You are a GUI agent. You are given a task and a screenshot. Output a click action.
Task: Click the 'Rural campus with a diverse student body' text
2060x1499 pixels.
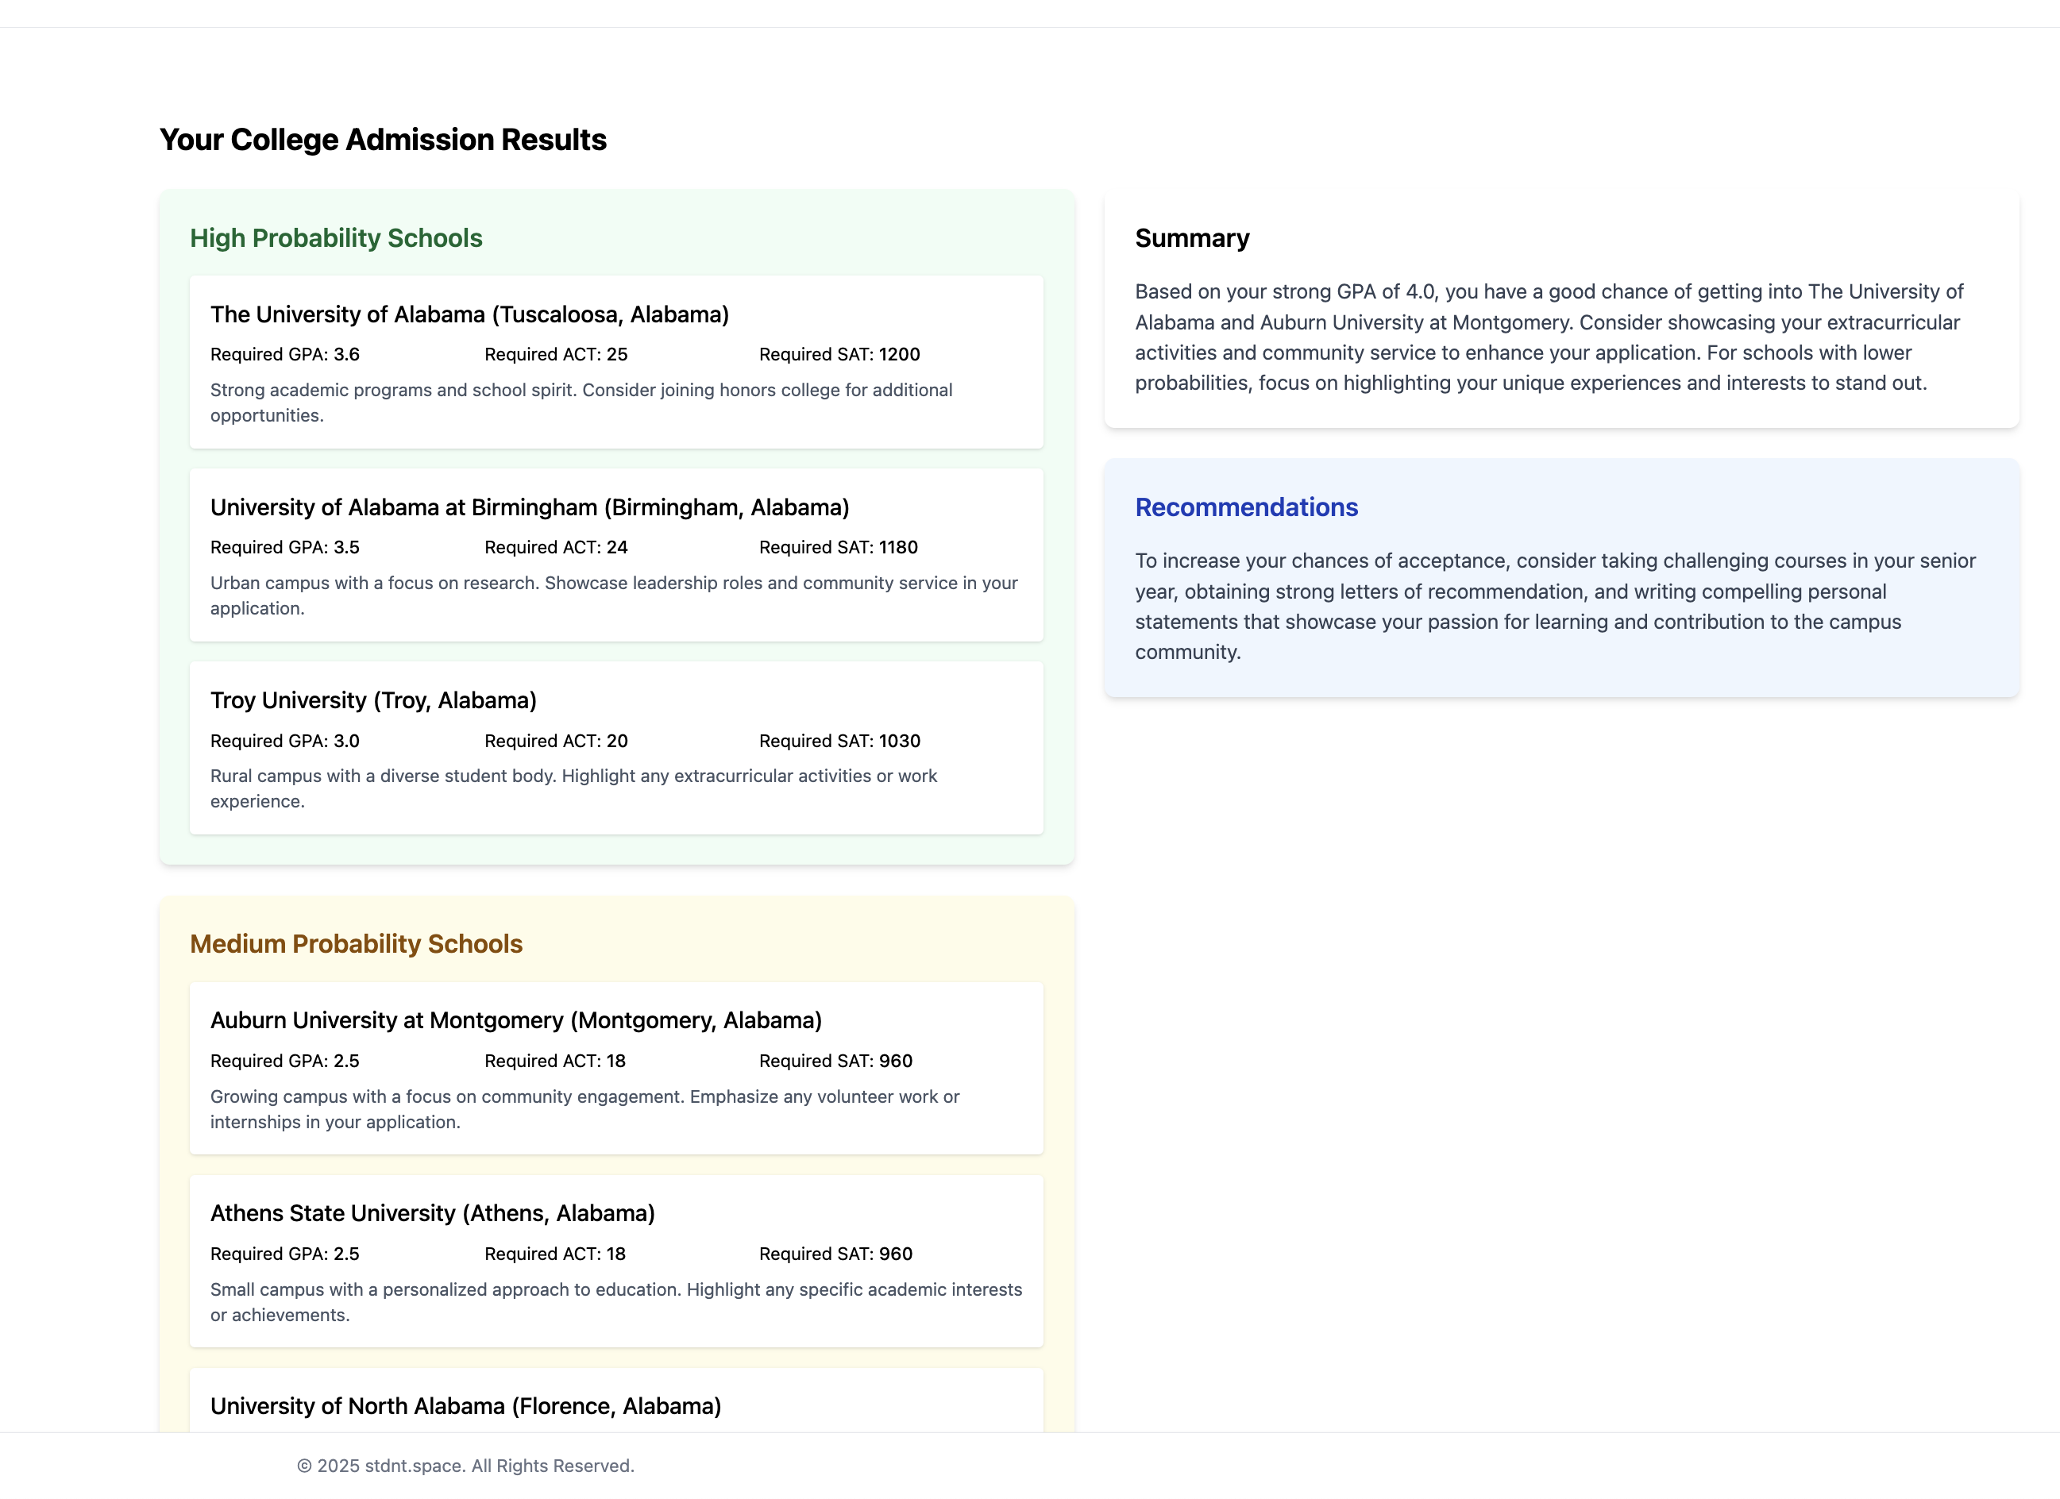(x=573, y=789)
